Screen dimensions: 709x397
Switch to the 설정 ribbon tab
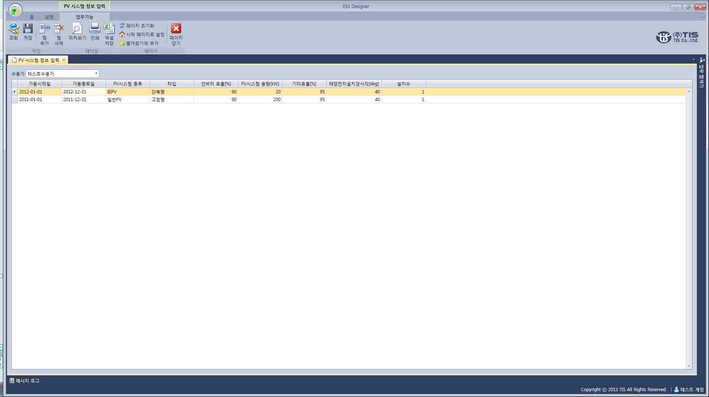pyautogui.click(x=49, y=17)
